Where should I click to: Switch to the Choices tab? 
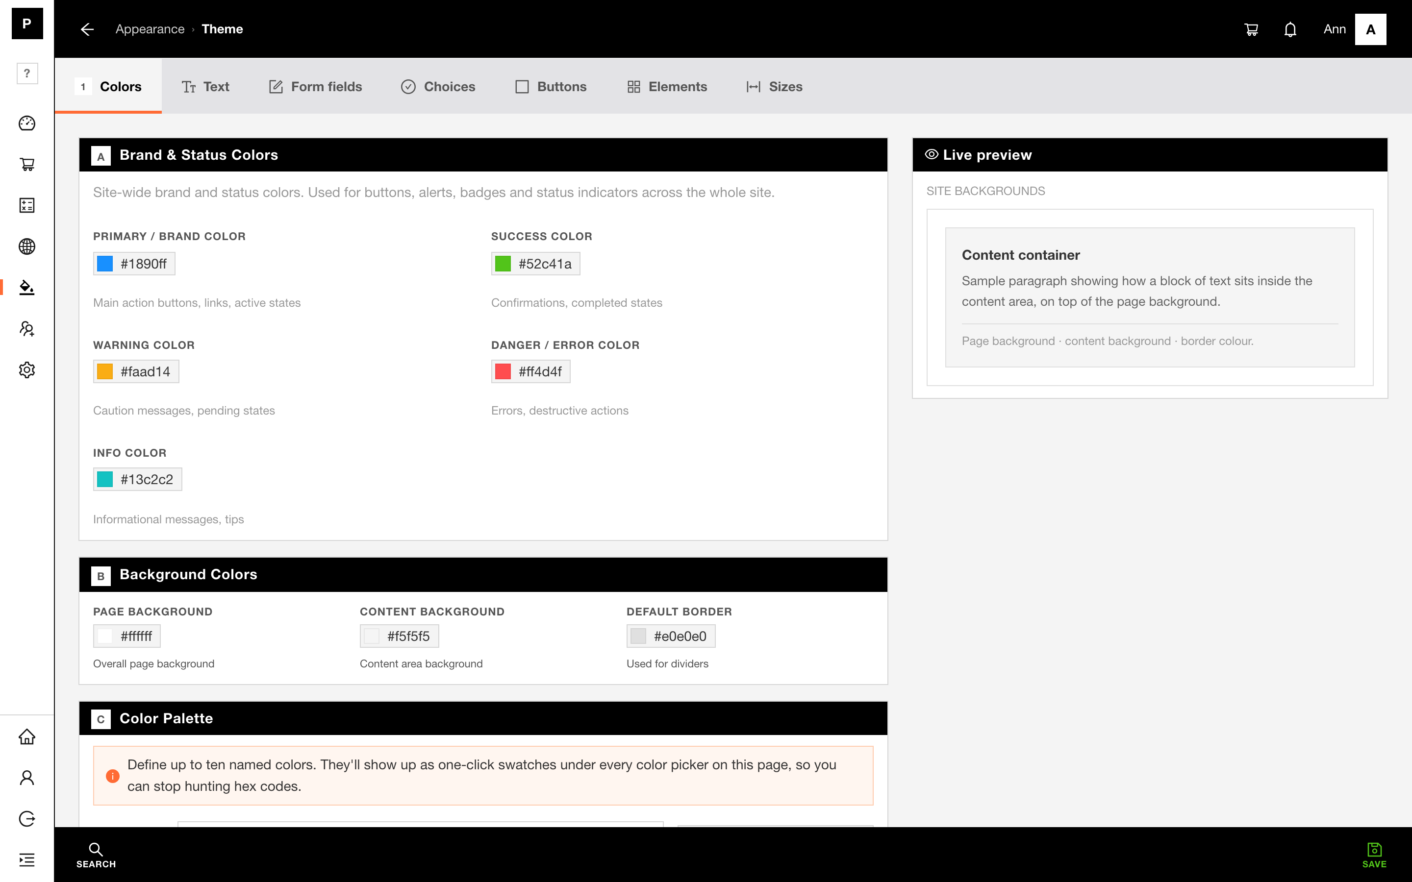(x=438, y=86)
